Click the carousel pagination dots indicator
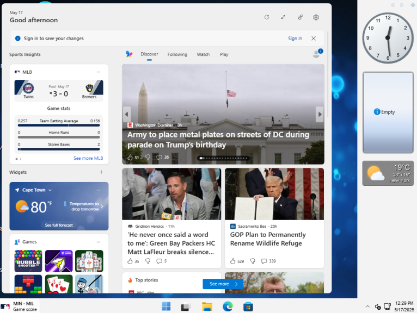Image resolution: width=417 pixels, height=313 pixels. [x=223, y=158]
